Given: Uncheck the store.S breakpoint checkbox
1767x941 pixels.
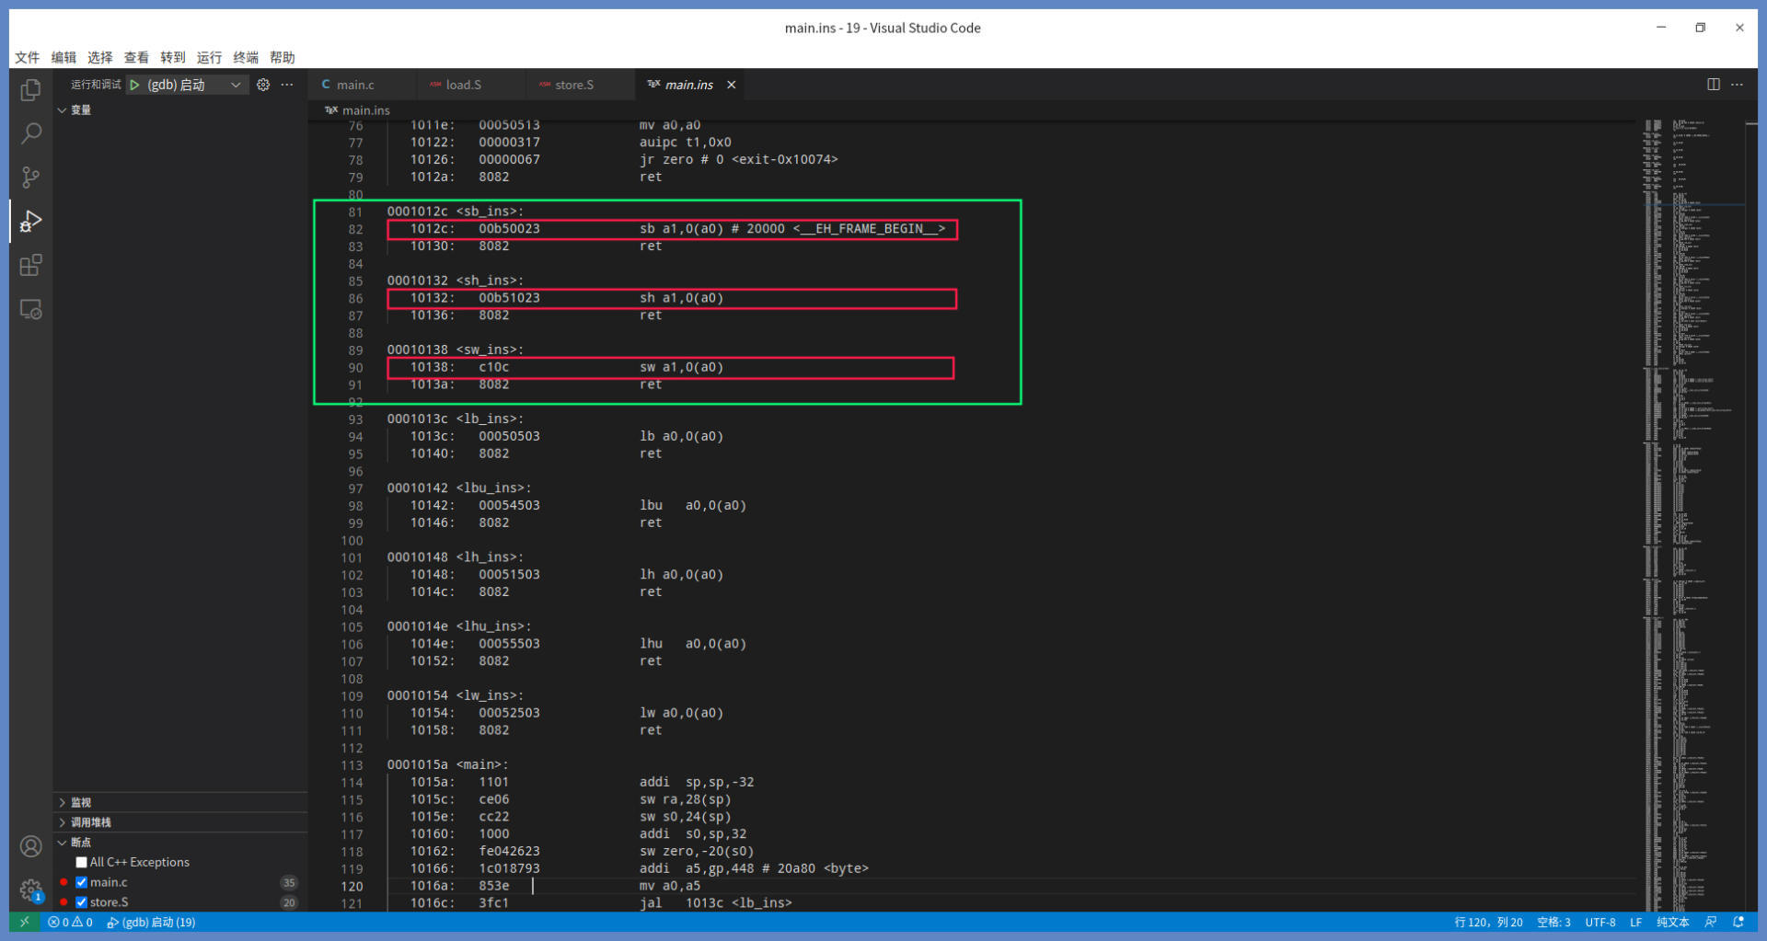Looking at the screenshot, I should click(x=82, y=902).
